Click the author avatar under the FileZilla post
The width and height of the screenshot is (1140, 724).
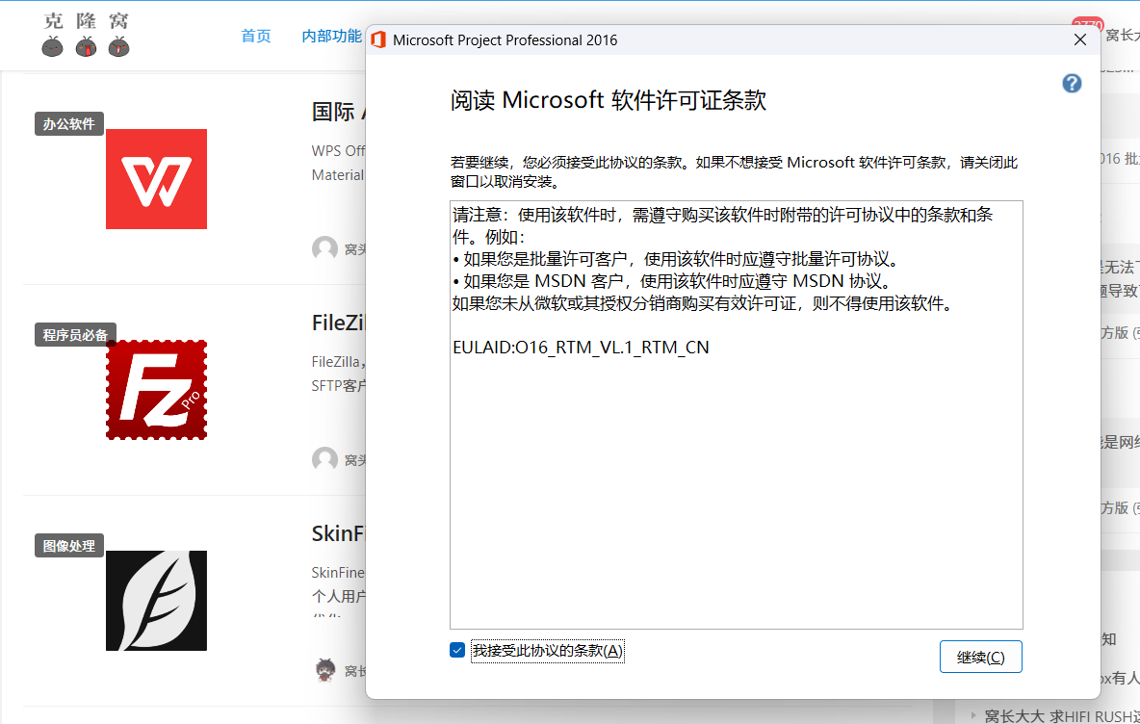[324, 459]
